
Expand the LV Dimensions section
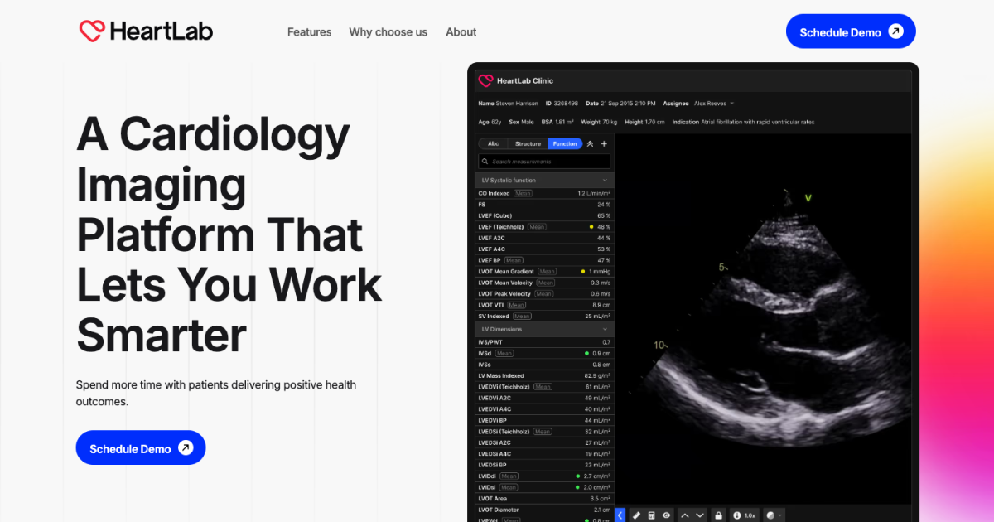click(x=604, y=329)
